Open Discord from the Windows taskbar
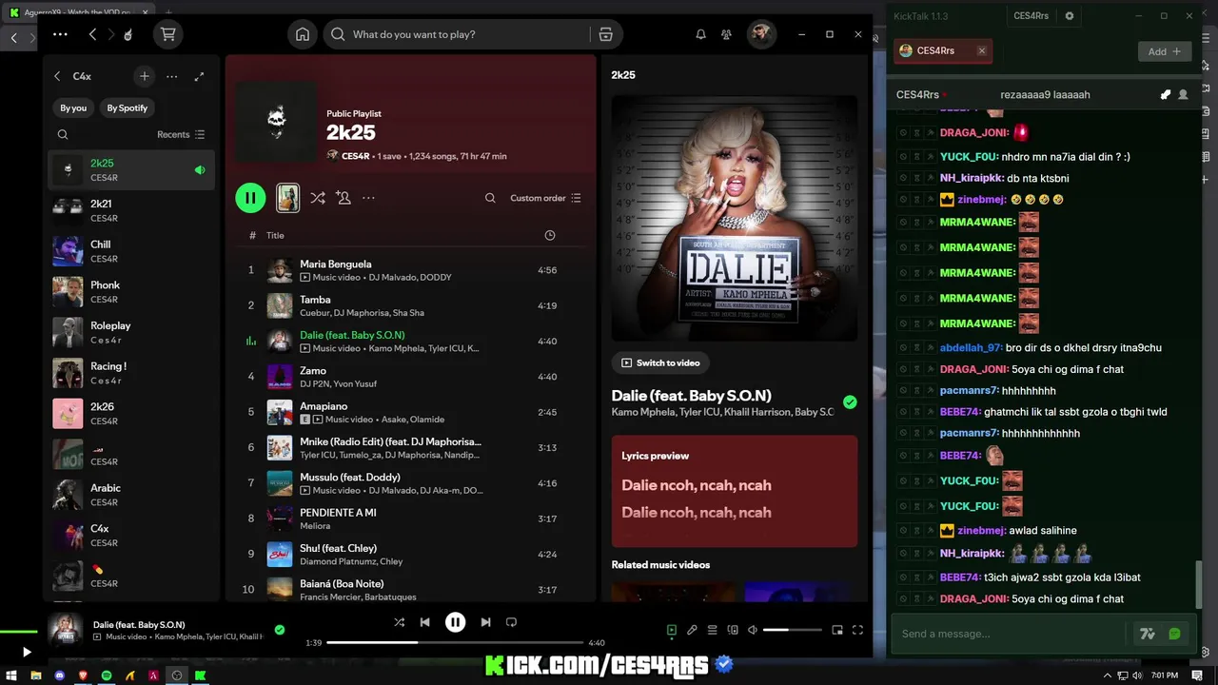 [59, 675]
